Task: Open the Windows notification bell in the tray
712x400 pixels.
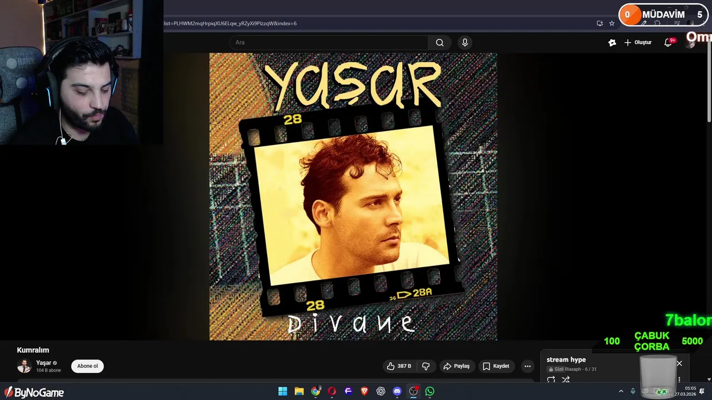Action: coord(702,391)
